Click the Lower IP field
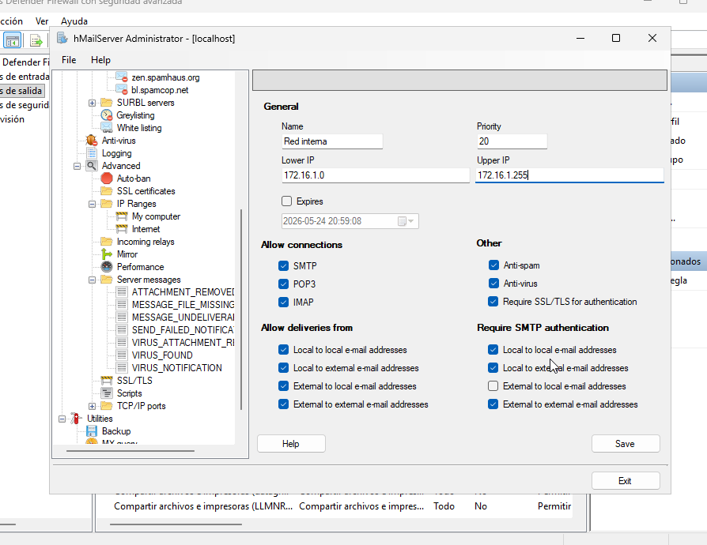 click(x=375, y=175)
